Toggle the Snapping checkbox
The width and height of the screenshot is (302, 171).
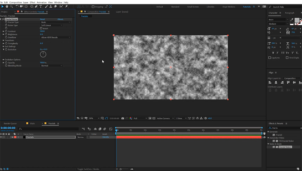93,7
